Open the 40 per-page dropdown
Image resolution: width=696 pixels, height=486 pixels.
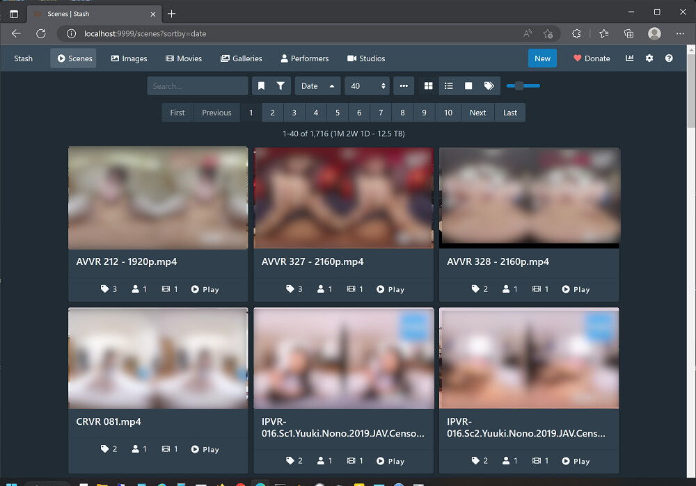[369, 86]
